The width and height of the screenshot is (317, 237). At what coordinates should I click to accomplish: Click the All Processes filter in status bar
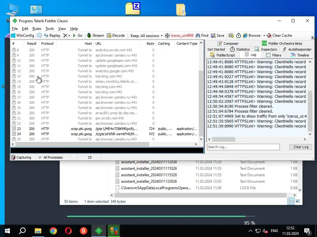[50, 157]
